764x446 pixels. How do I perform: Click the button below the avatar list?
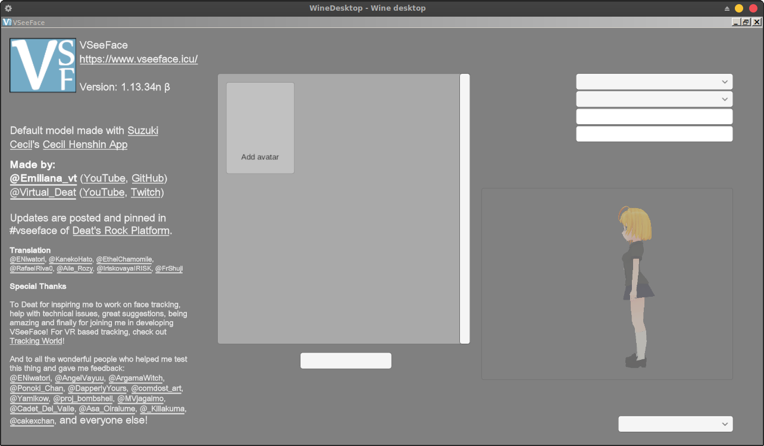click(346, 360)
